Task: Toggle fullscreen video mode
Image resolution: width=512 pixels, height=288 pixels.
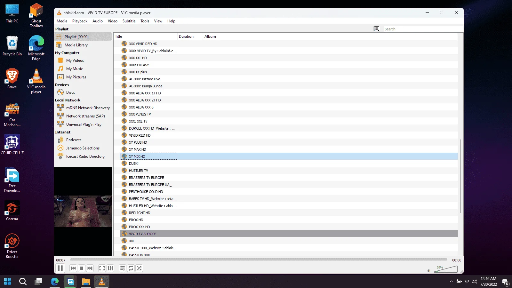Action: 102,268
